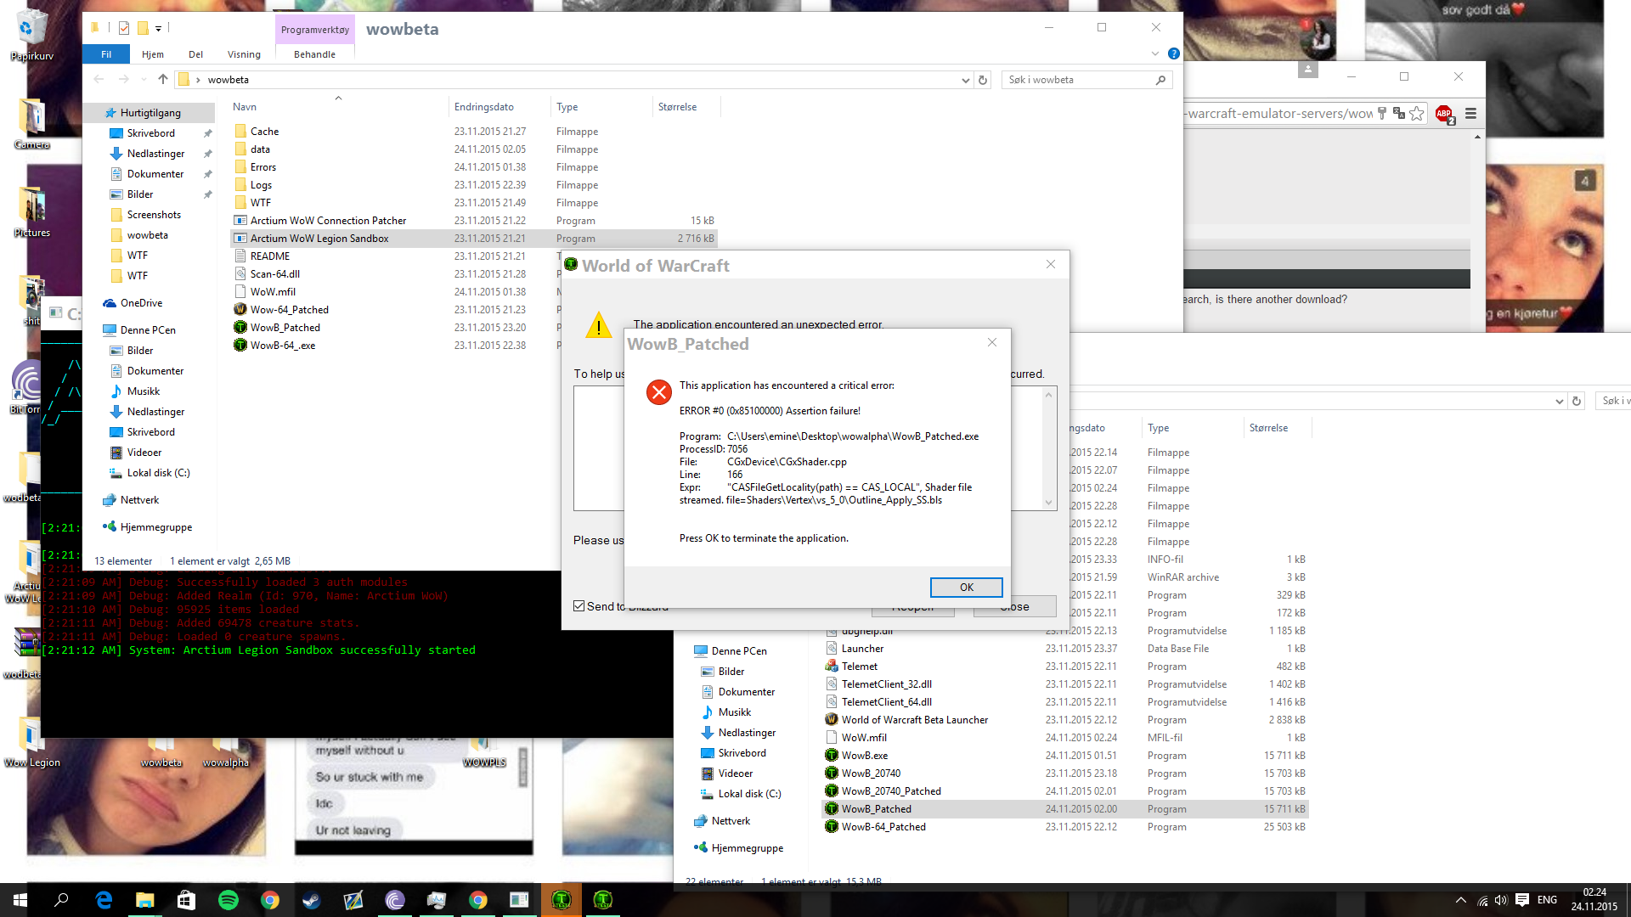Launch Microsoft Edge from the taskbar
Image resolution: width=1631 pixels, height=917 pixels.
click(x=104, y=900)
